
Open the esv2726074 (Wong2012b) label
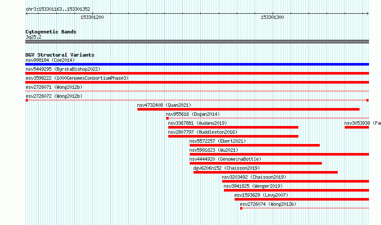coord(268,204)
